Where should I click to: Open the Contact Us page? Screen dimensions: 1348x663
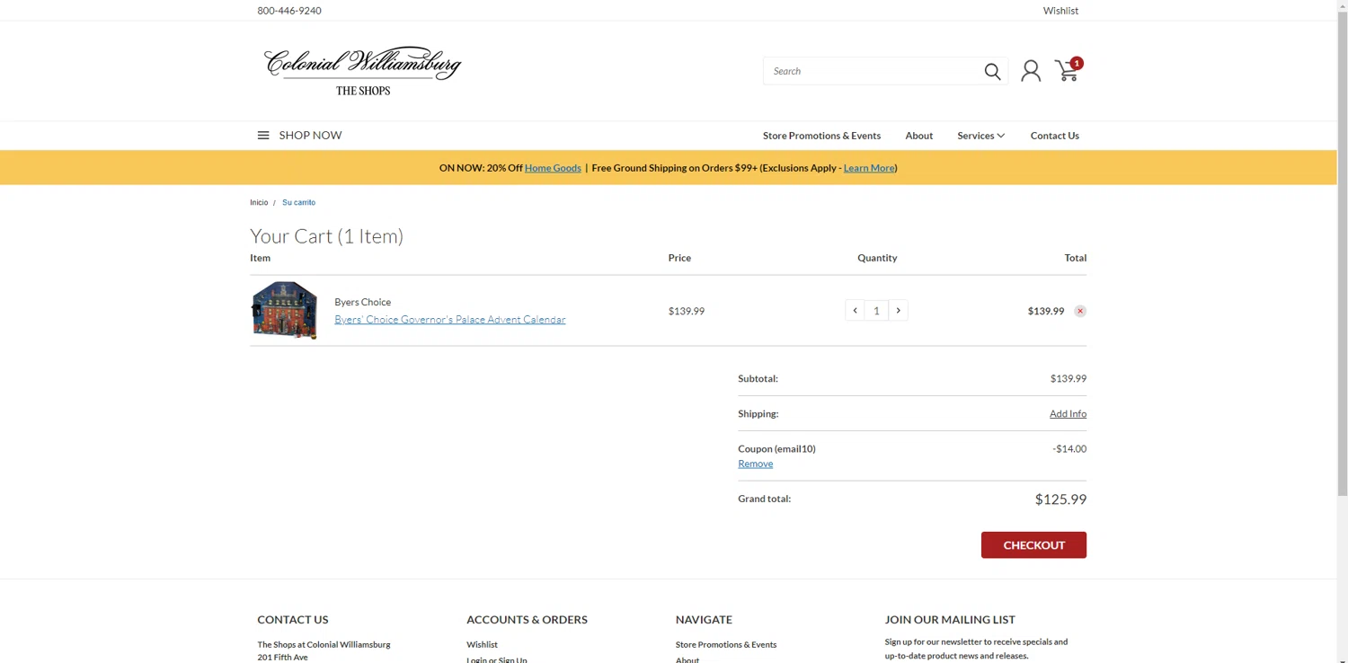coord(1054,136)
